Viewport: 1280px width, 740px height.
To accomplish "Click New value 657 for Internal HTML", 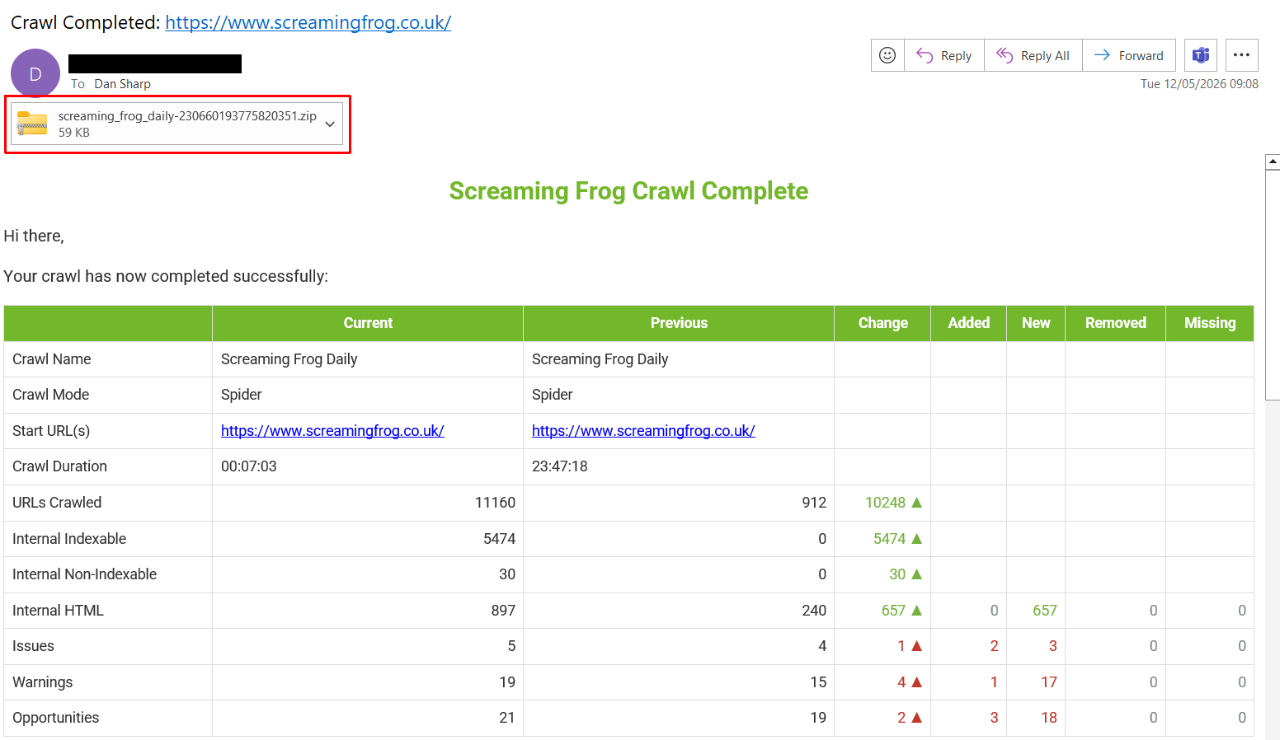I will point(1045,611).
